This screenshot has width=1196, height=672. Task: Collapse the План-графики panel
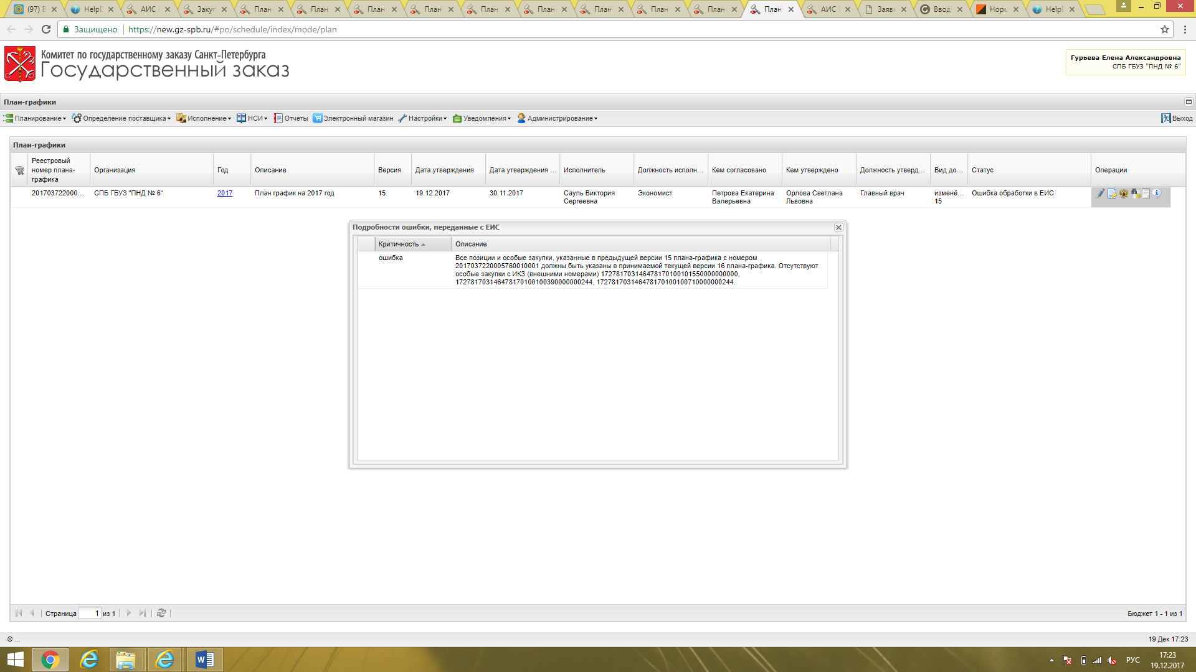point(1188,102)
